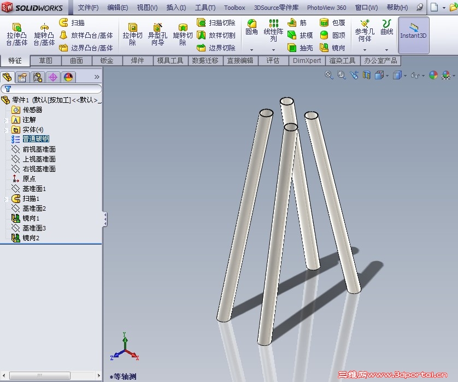Click the zoom to fit icon
The height and width of the screenshot is (382, 458).
(x=328, y=75)
